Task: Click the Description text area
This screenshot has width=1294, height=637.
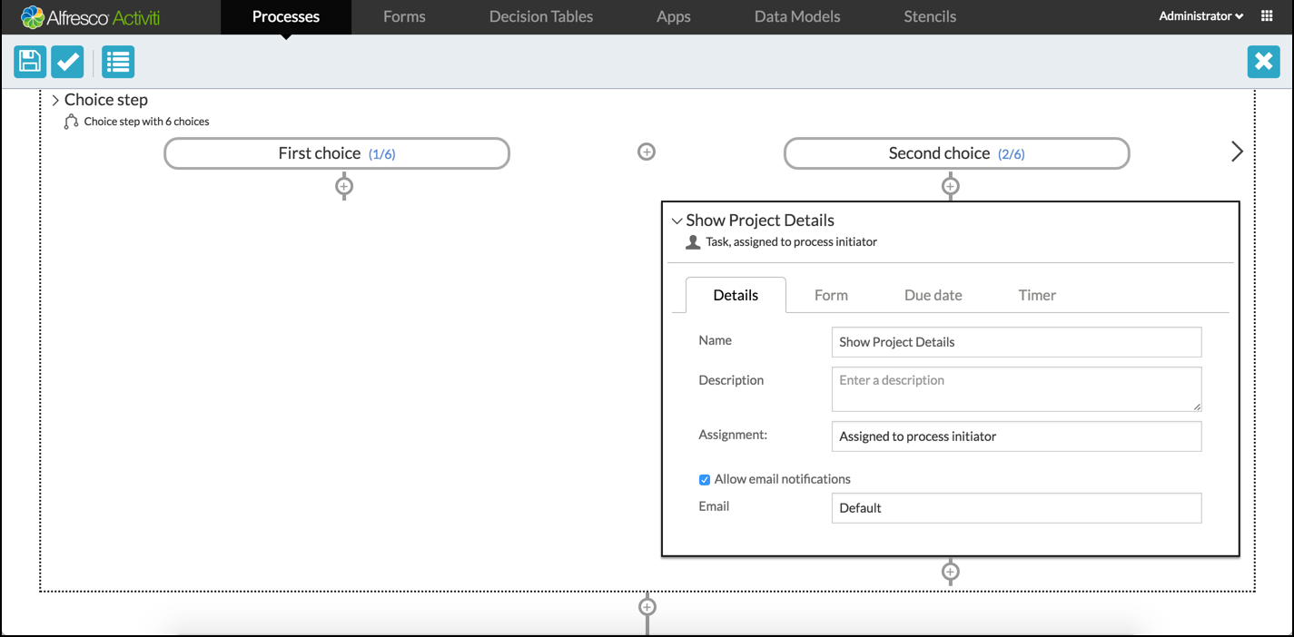Action: click(x=1016, y=388)
